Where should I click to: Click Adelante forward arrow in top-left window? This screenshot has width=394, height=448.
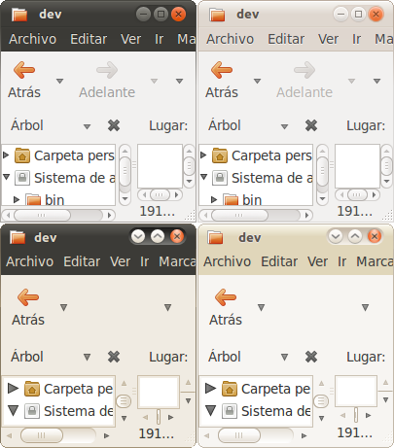107,70
